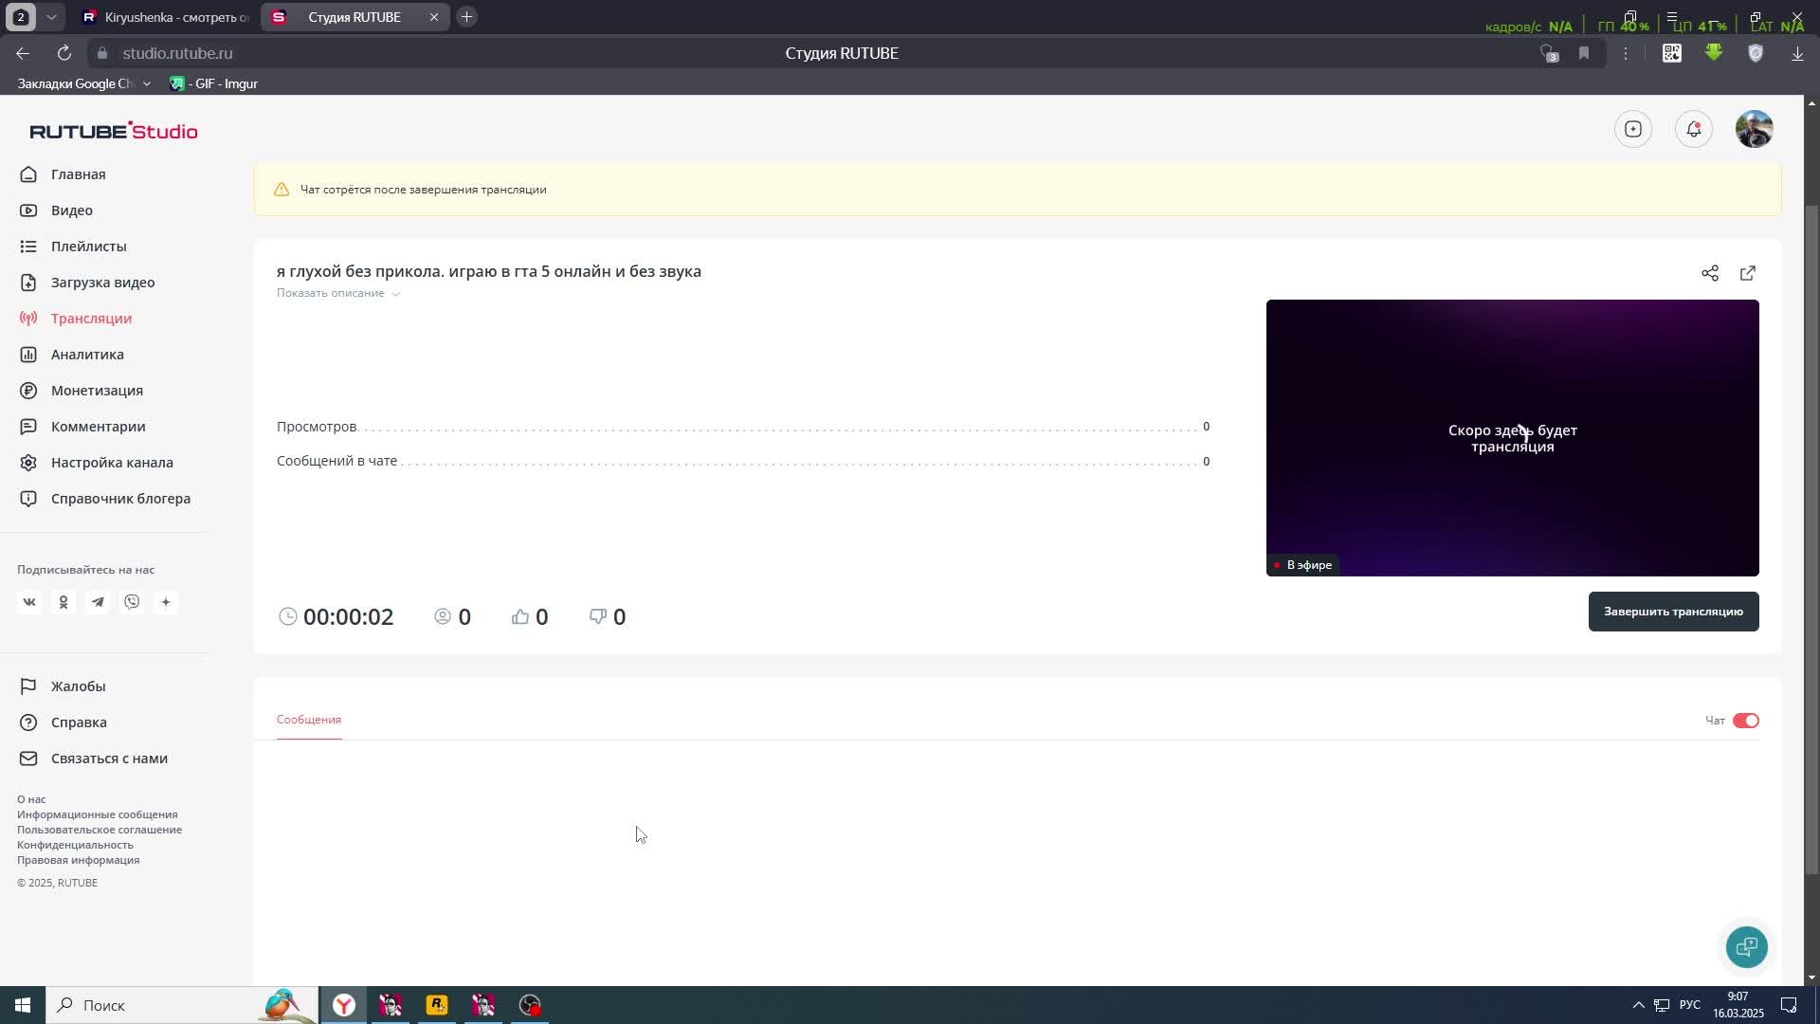This screenshot has width=1820, height=1024.
Task: Show hidden tray icons chevron
Action: click(x=1638, y=1005)
